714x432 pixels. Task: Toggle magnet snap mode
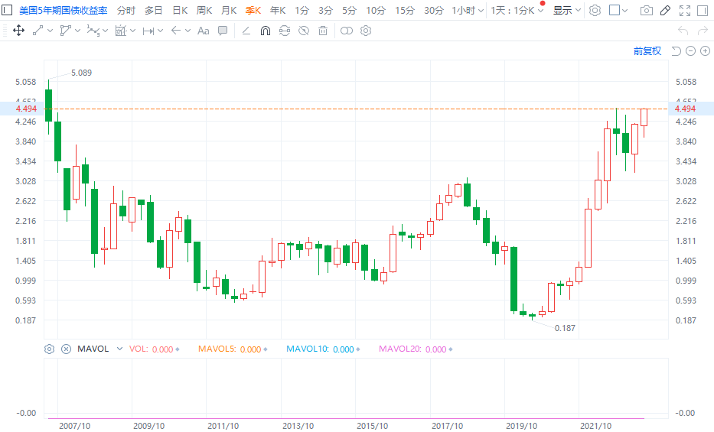coord(266,31)
